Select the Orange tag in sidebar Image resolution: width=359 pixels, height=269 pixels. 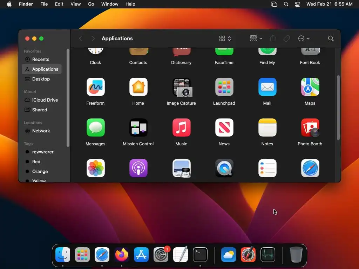(x=42, y=172)
